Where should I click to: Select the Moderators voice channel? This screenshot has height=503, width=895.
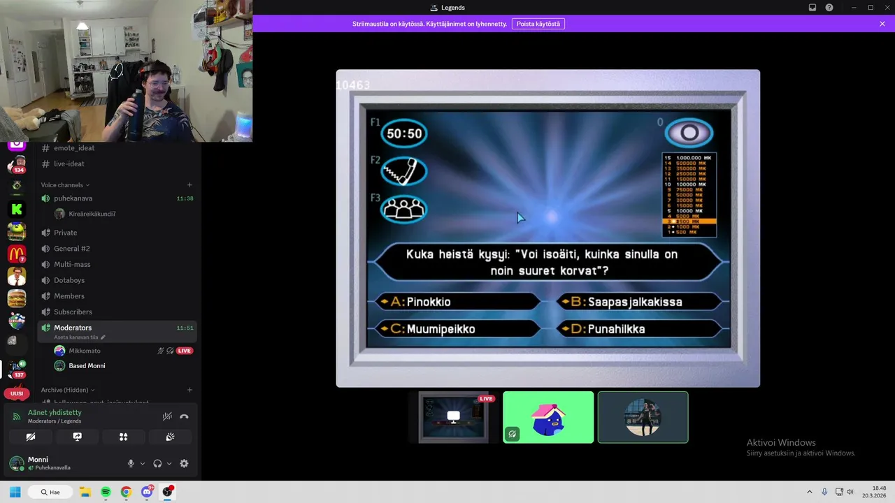pos(117,331)
